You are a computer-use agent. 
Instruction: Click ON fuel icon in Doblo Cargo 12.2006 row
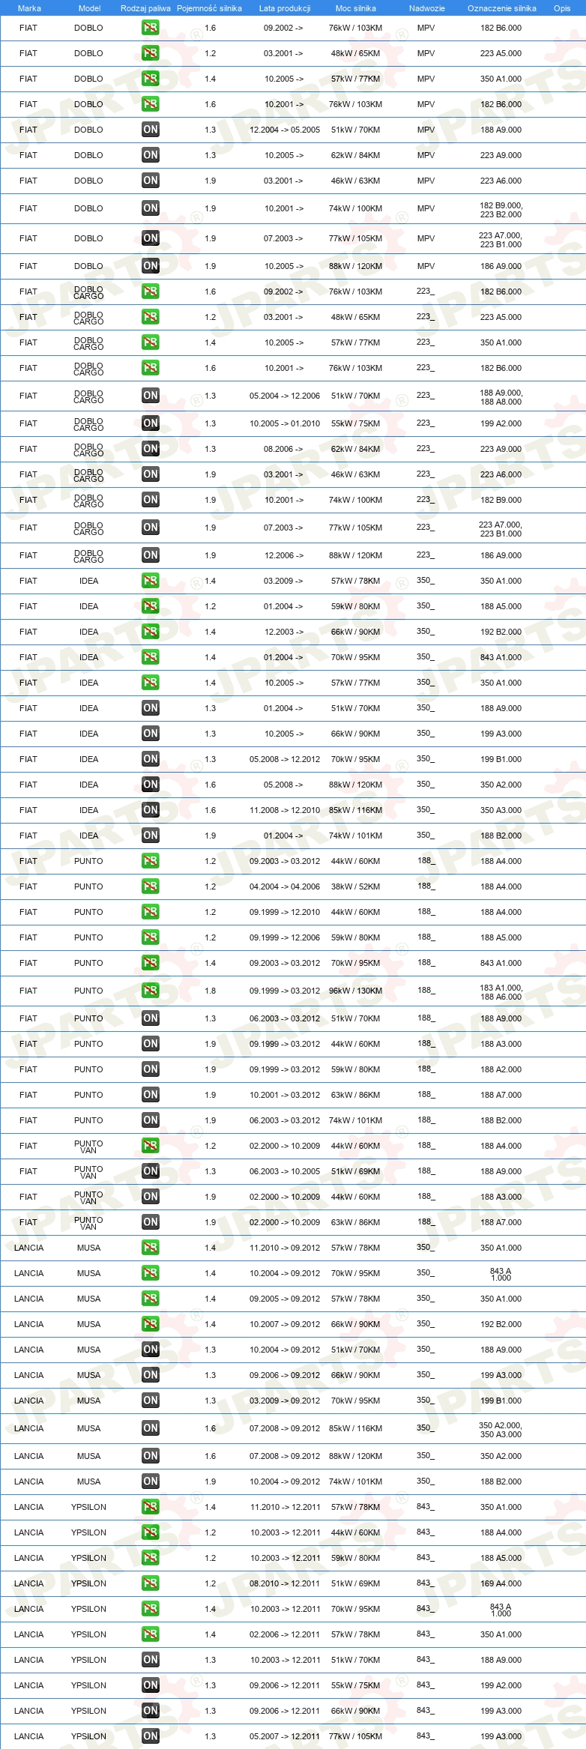click(x=151, y=555)
